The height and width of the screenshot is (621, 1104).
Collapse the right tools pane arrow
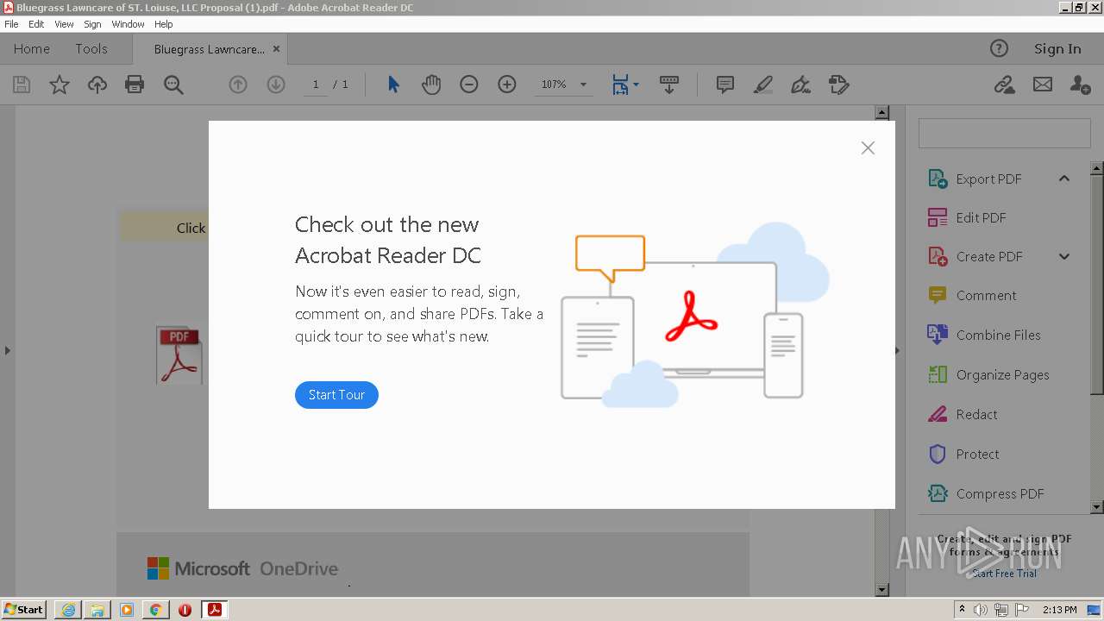click(x=897, y=350)
